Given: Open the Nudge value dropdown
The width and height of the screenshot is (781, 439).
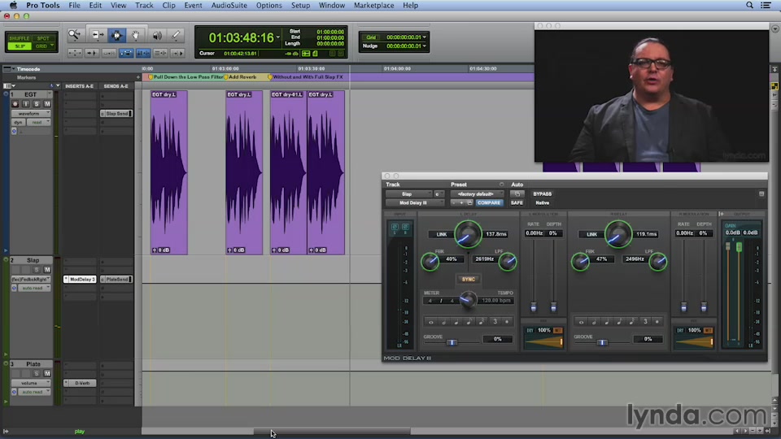Looking at the screenshot, I should click(x=425, y=46).
